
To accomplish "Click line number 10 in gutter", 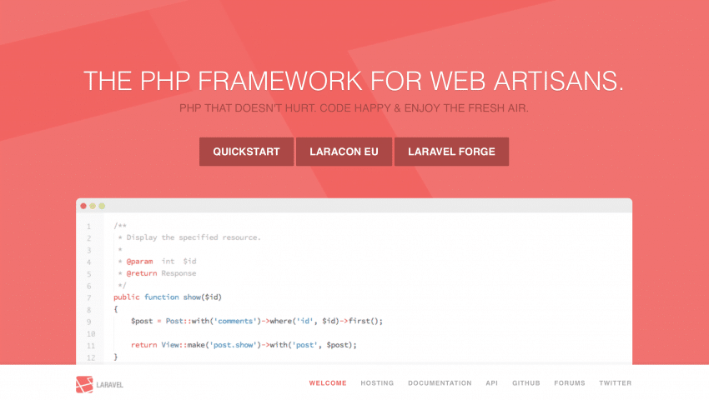I will click(91, 334).
